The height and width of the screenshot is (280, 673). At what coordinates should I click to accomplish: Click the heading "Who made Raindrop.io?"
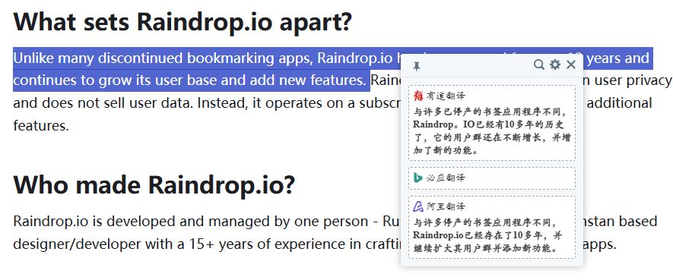pos(154,185)
